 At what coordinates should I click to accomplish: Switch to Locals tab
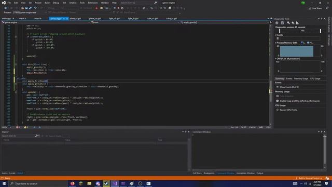[x=12, y=173]
